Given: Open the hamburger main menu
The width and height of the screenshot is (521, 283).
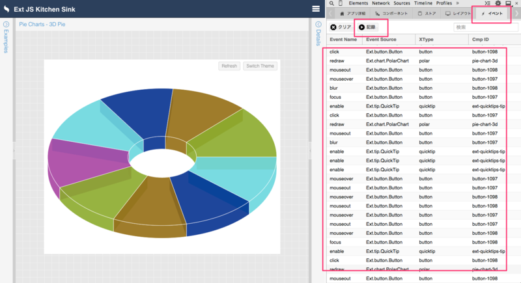Looking at the screenshot, I should pos(316,9).
